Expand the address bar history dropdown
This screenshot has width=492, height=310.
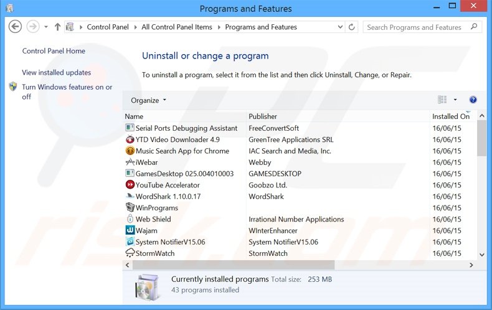(340, 27)
